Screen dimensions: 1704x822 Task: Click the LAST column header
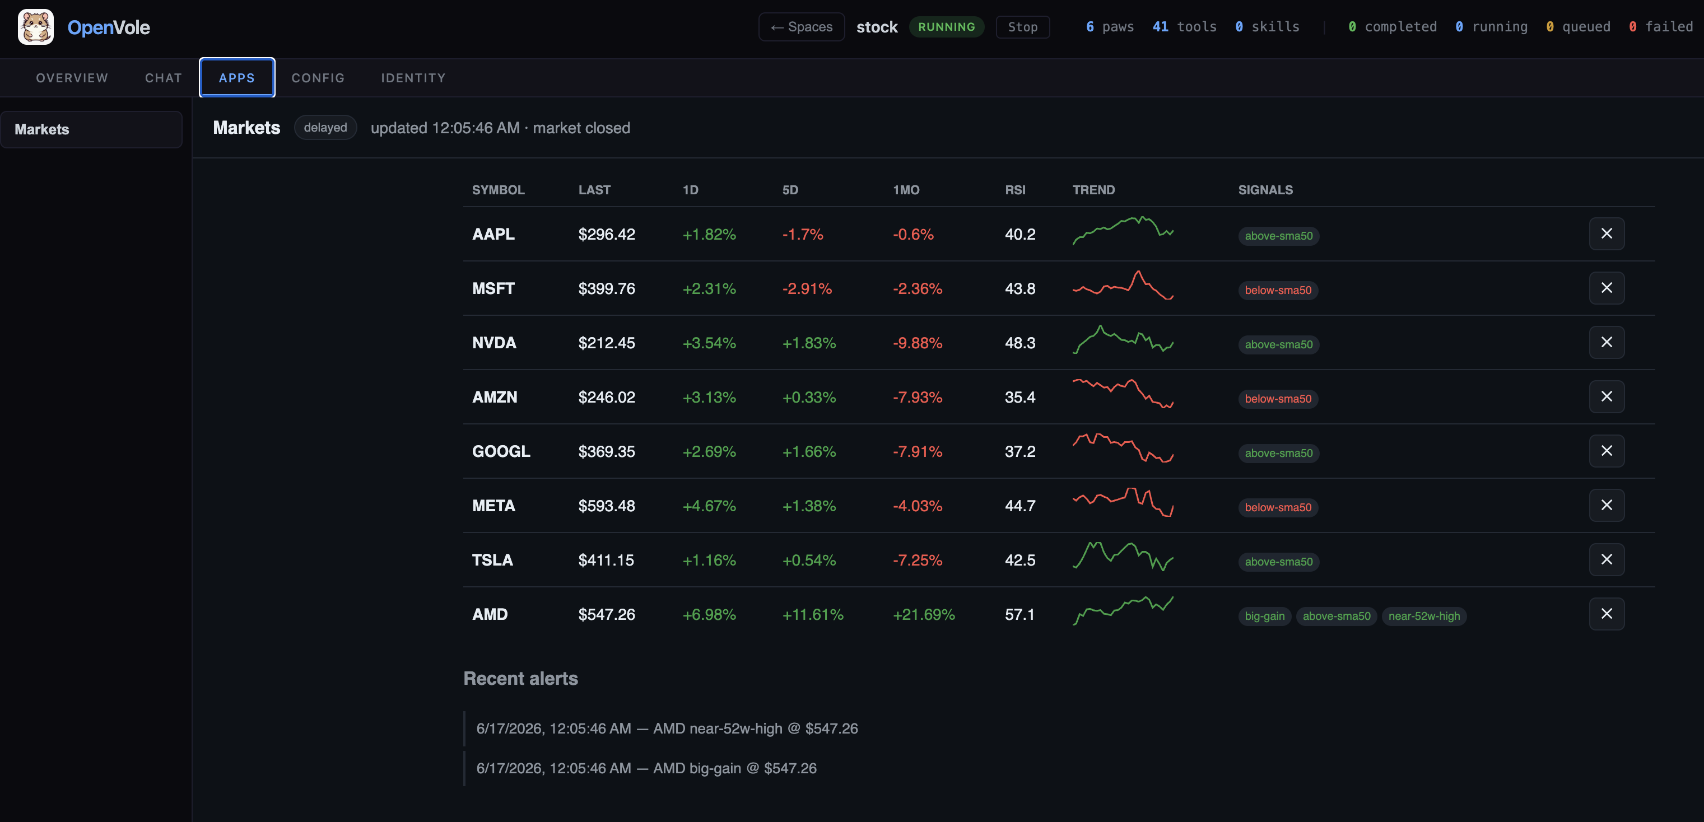pyautogui.click(x=594, y=190)
